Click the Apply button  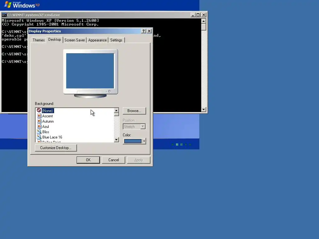coord(139,160)
